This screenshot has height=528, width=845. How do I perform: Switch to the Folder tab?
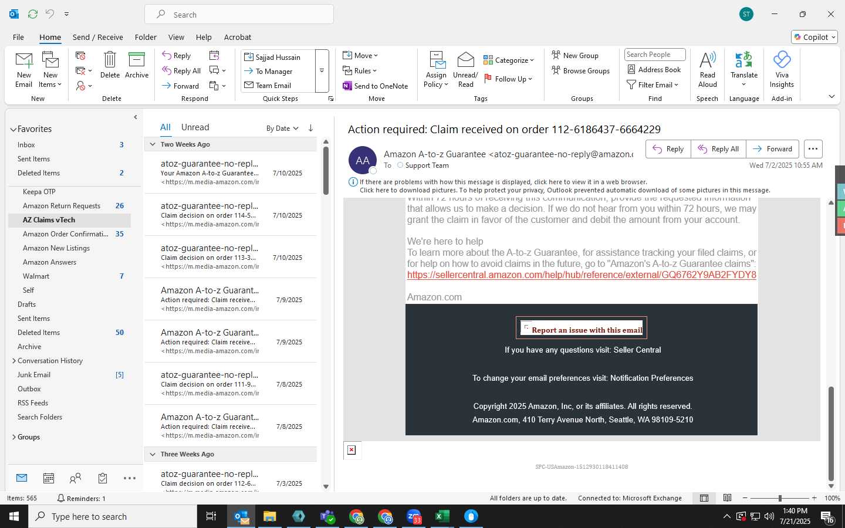coord(146,37)
